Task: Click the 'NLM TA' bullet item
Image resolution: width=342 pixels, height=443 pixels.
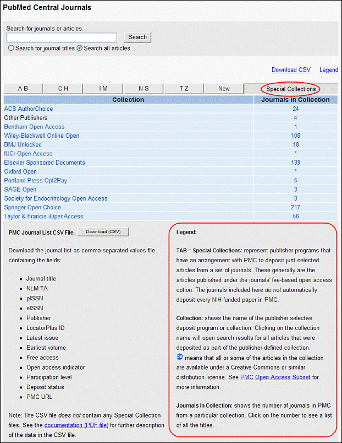Action: pos(37,289)
